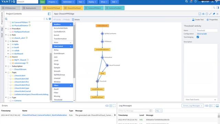This screenshot has width=220, height=124.
Task: Click the CameraStream node in canvas
Action: (102, 26)
